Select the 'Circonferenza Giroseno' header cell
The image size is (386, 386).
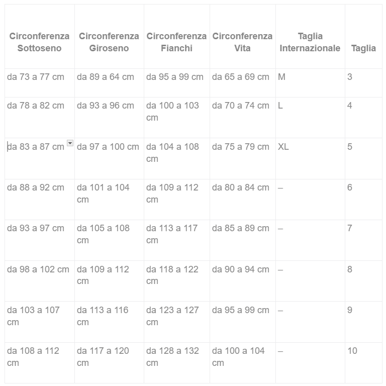tap(109, 42)
